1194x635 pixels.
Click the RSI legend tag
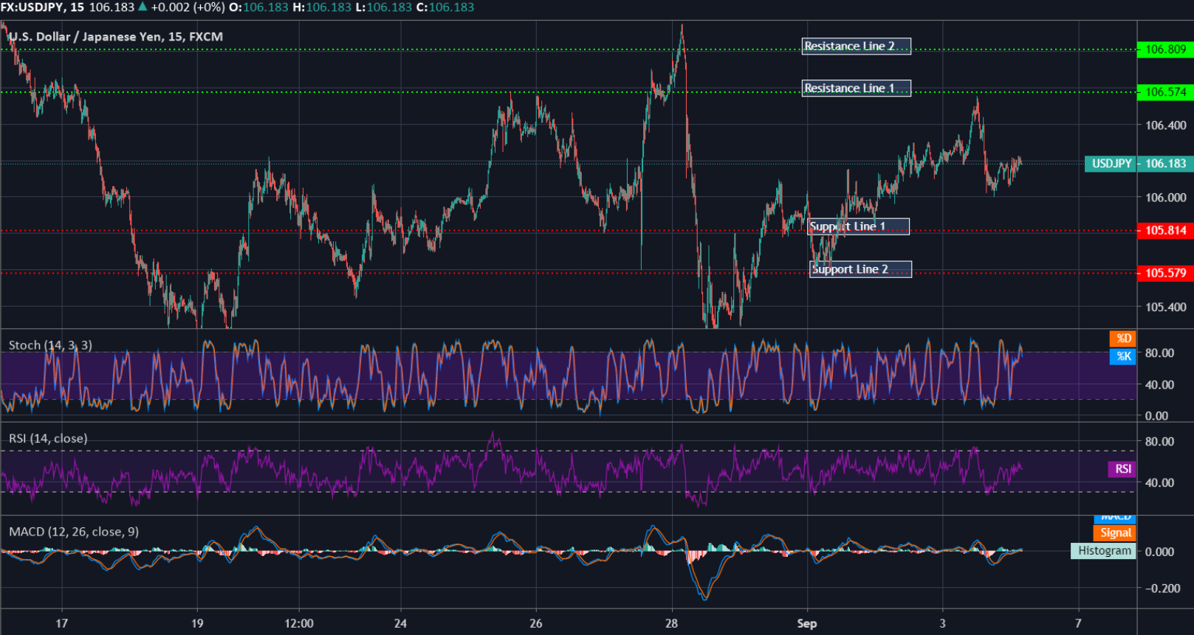tap(1122, 469)
